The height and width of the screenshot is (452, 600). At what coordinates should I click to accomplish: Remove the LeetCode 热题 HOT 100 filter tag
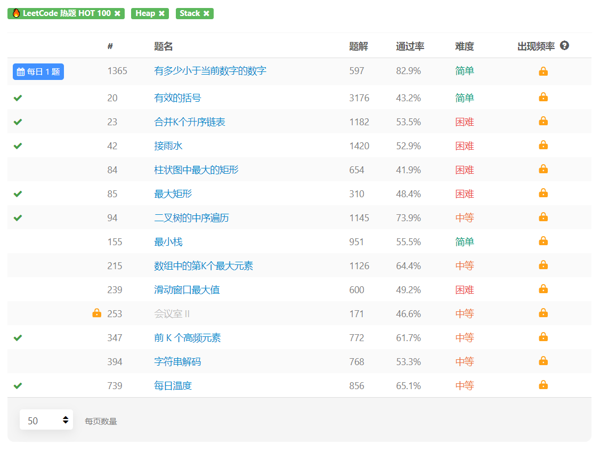[117, 13]
